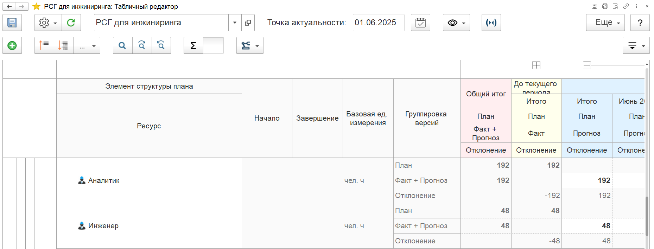Click the question mark help button

[x=640, y=23]
